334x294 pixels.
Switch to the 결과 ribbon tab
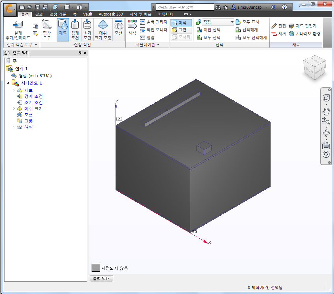point(39,14)
